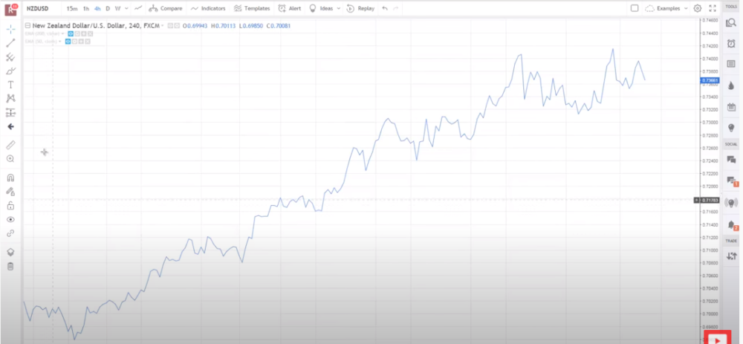
Task: Toggle stay in drawing mode
Action: pyautogui.click(x=10, y=192)
